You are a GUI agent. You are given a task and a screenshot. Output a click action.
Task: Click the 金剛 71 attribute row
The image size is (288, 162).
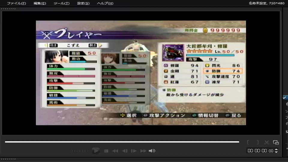pyautogui.click(x=181, y=71)
